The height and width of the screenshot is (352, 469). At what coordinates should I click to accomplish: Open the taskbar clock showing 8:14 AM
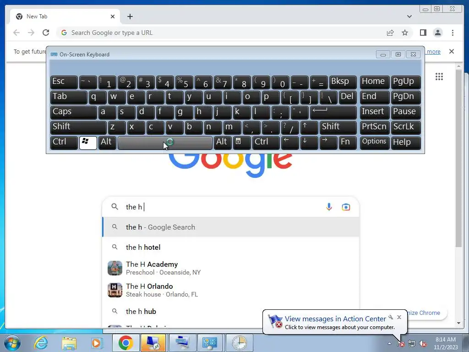tap(445, 343)
